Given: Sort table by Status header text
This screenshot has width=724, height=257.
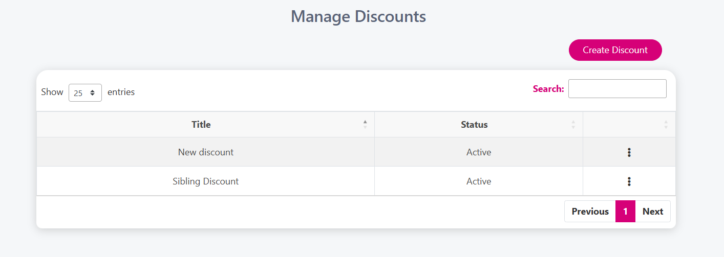Looking at the screenshot, I should (474, 124).
